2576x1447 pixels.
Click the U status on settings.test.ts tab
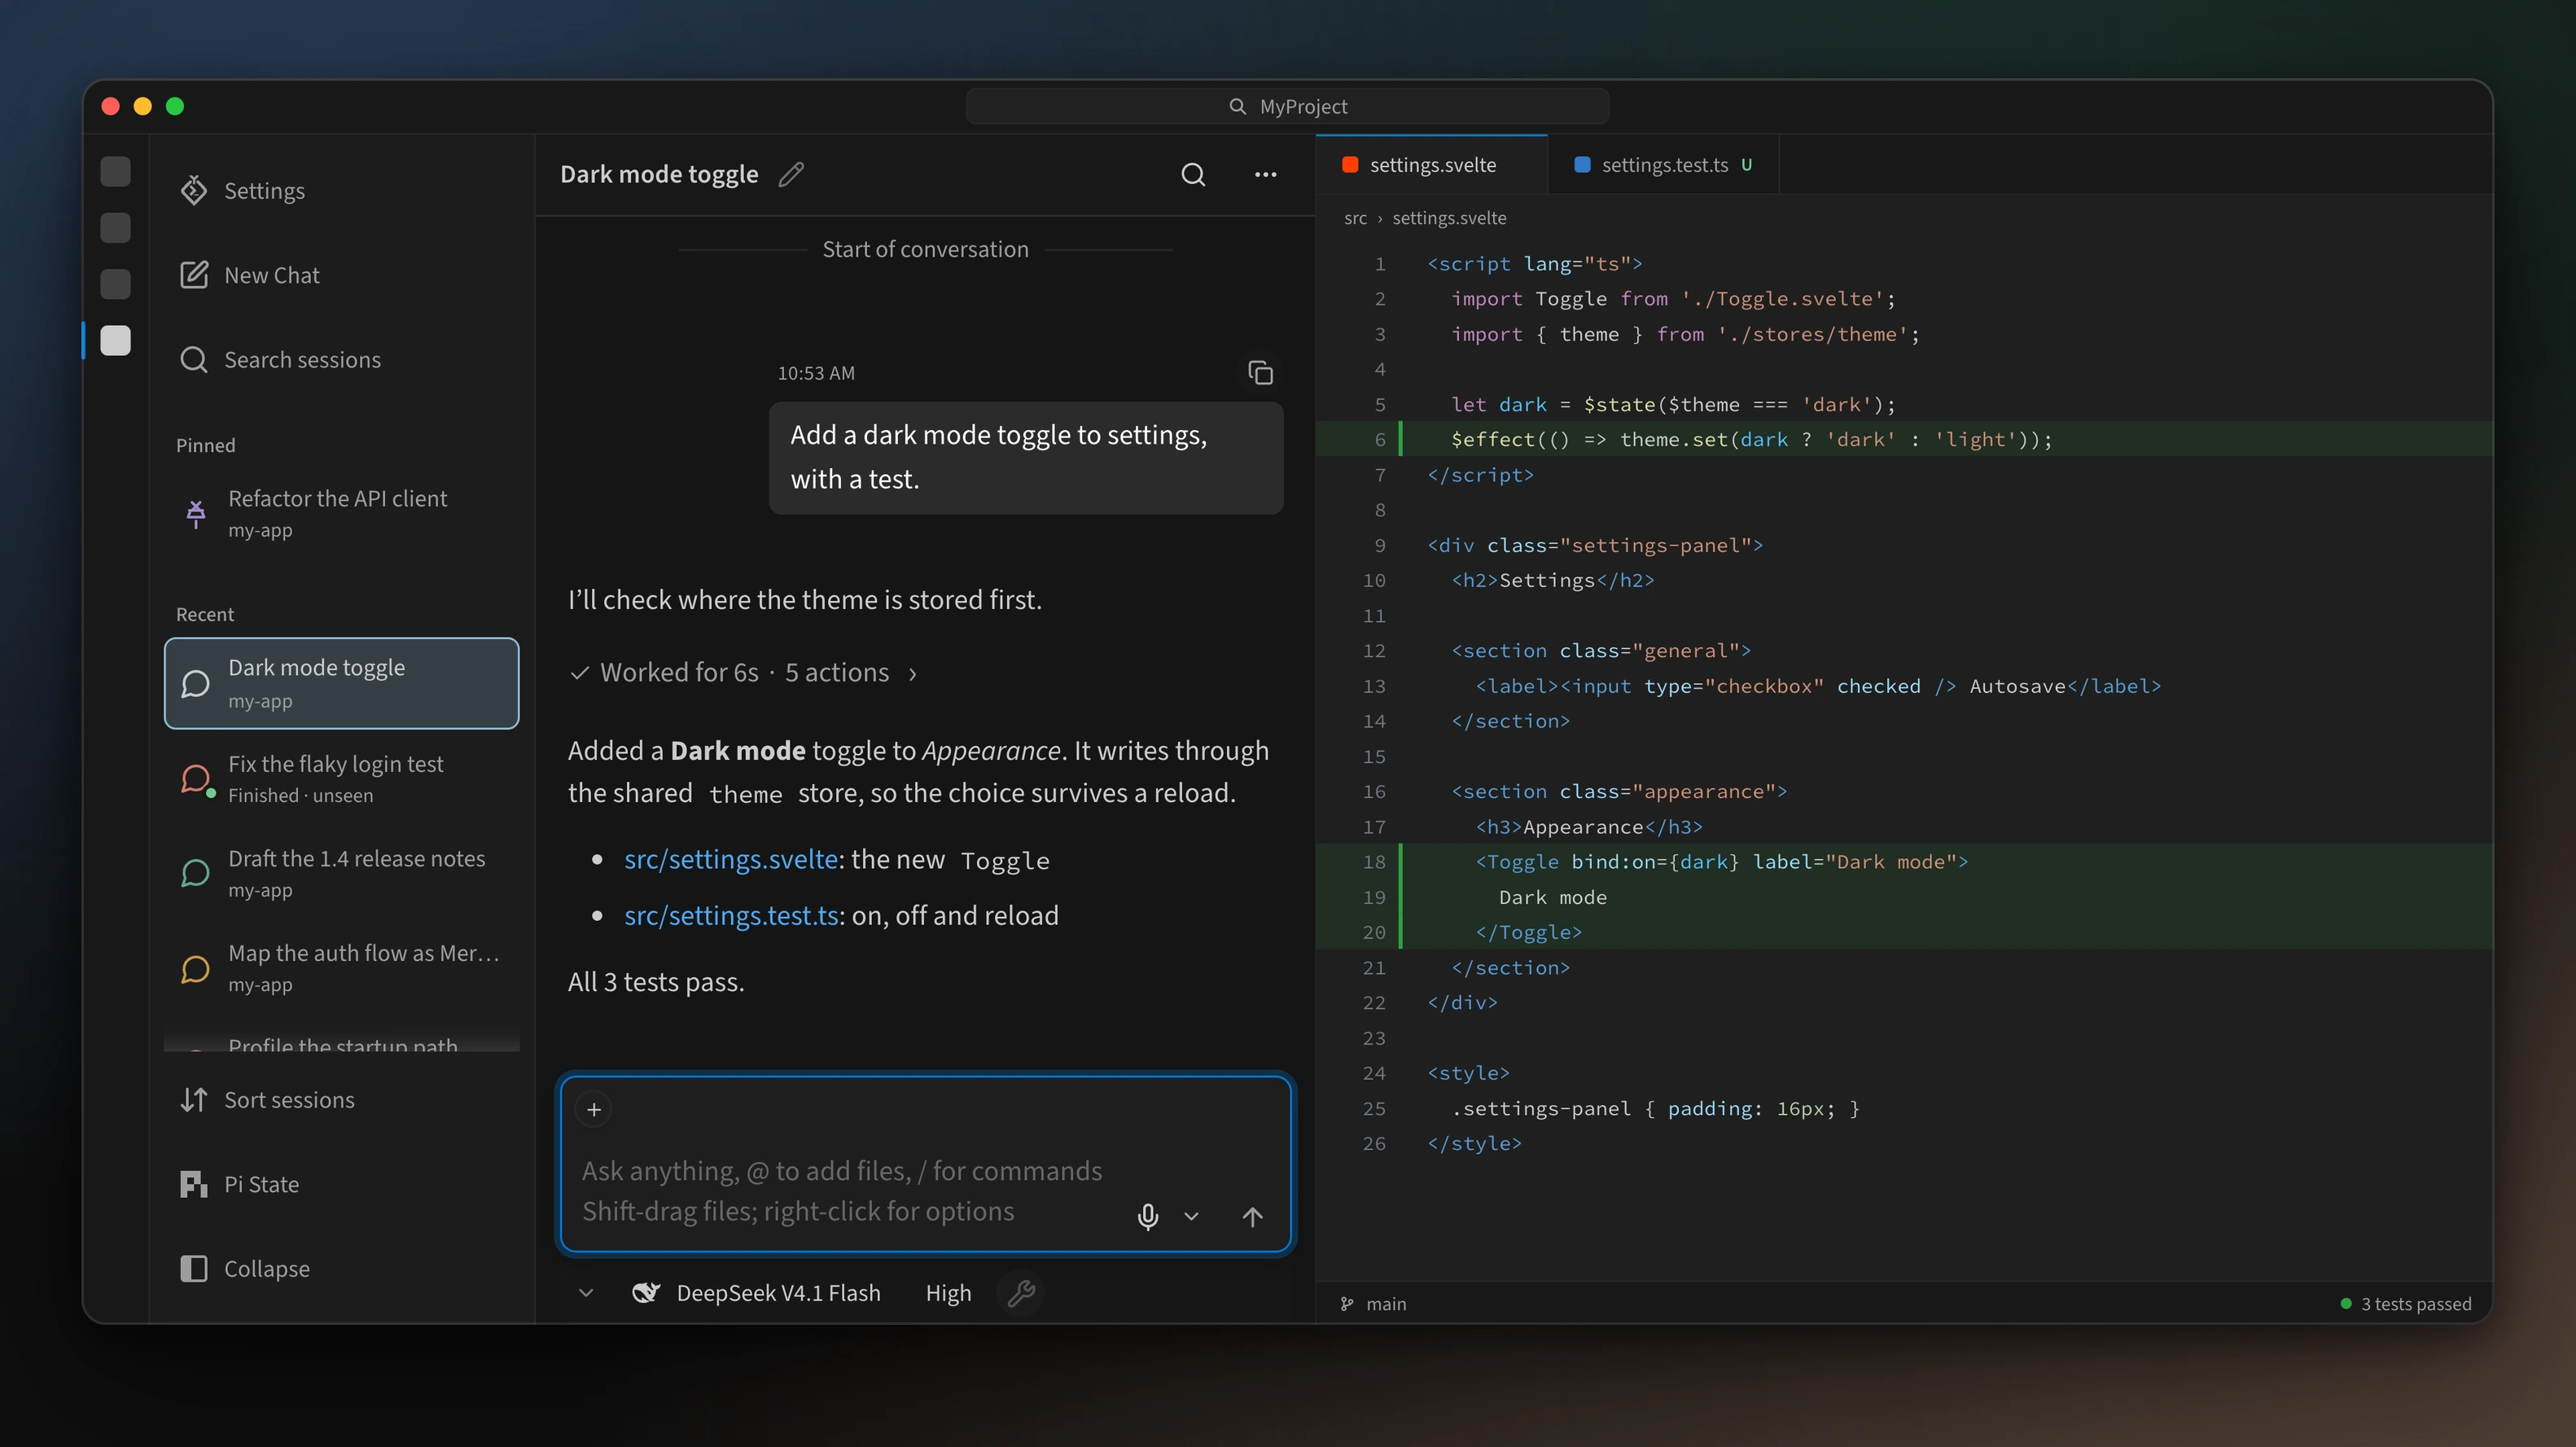point(1746,165)
